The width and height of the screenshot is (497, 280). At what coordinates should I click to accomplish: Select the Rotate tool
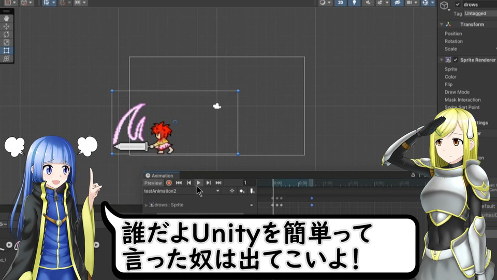[x=6, y=35]
